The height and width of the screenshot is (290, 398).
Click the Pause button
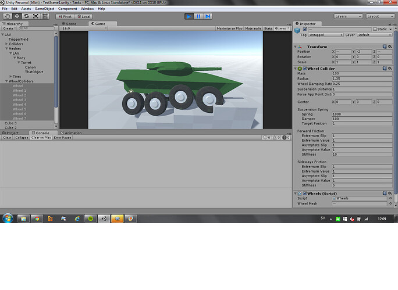point(198,16)
